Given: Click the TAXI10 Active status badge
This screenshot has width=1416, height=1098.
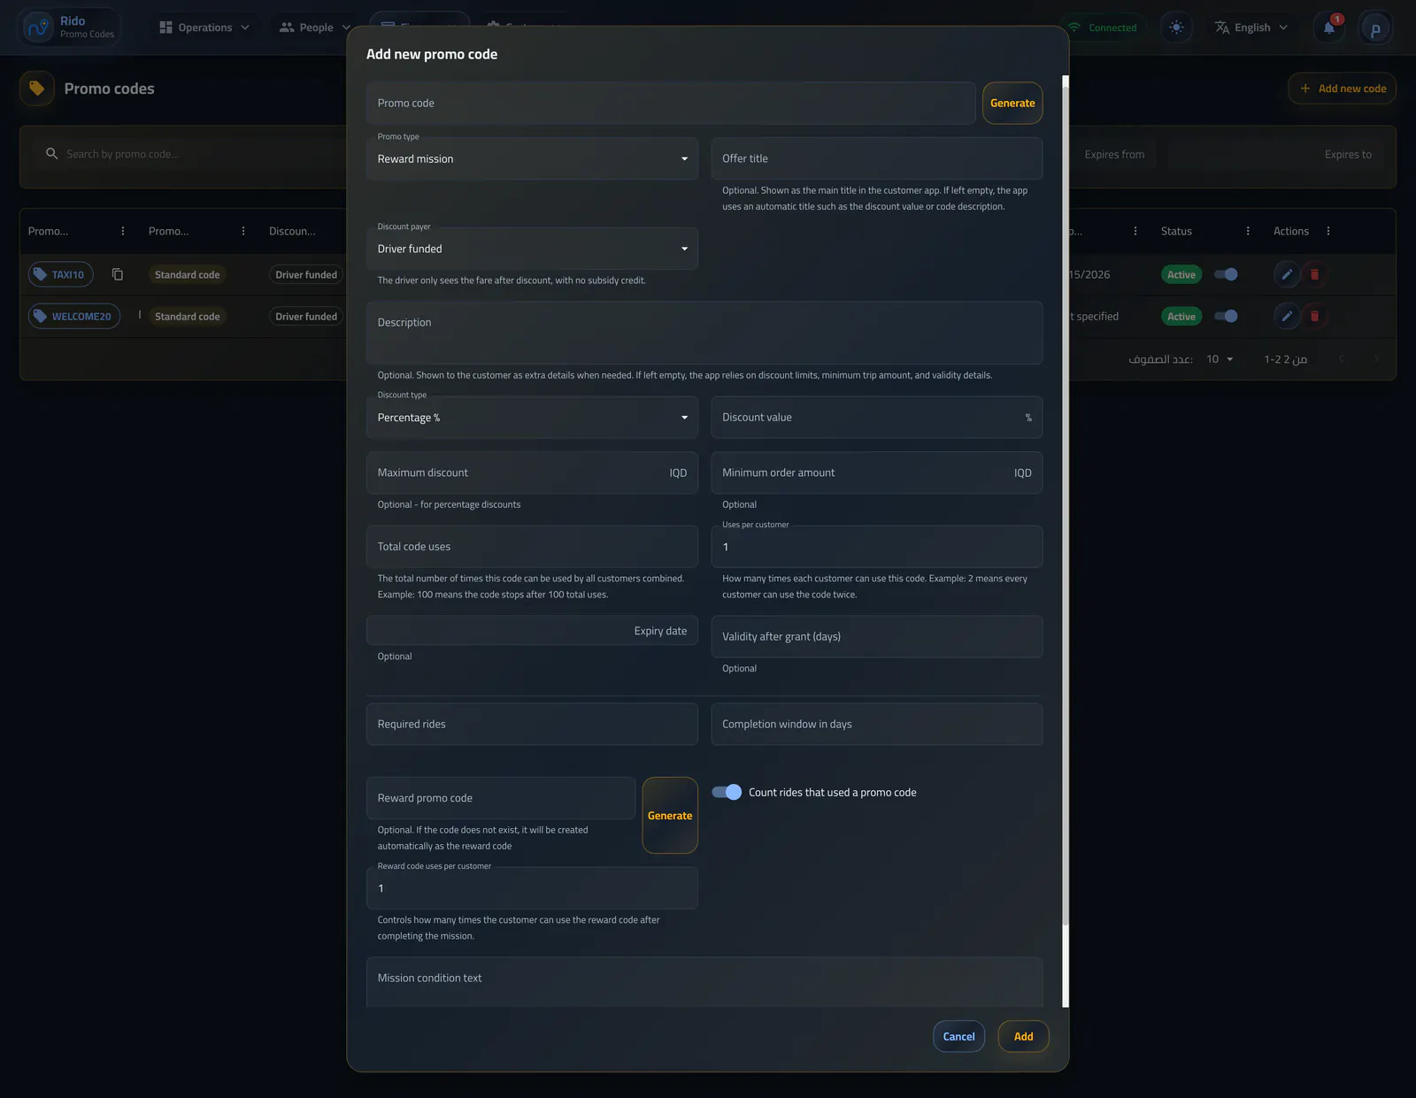Looking at the screenshot, I should 1181,274.
